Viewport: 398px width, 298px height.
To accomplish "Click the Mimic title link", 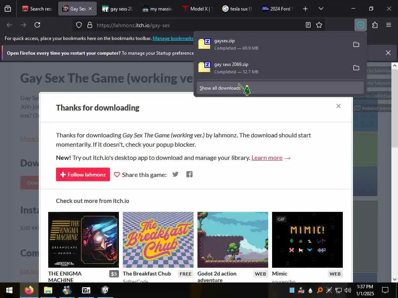I will (280, 274).
